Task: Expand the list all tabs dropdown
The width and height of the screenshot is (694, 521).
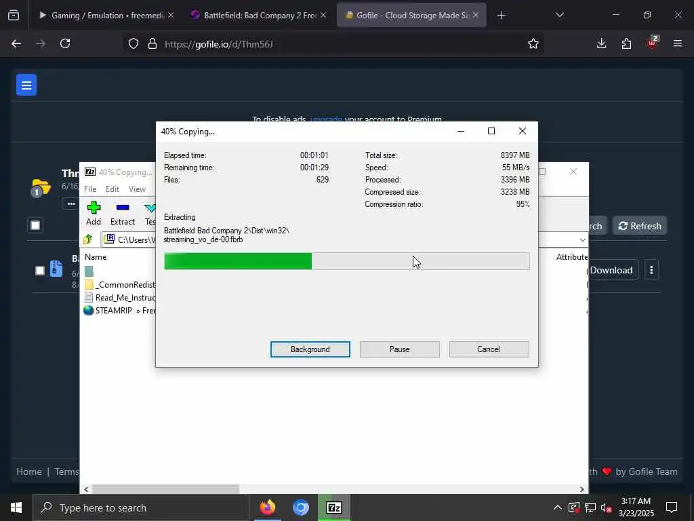Action: click(559, 15)
